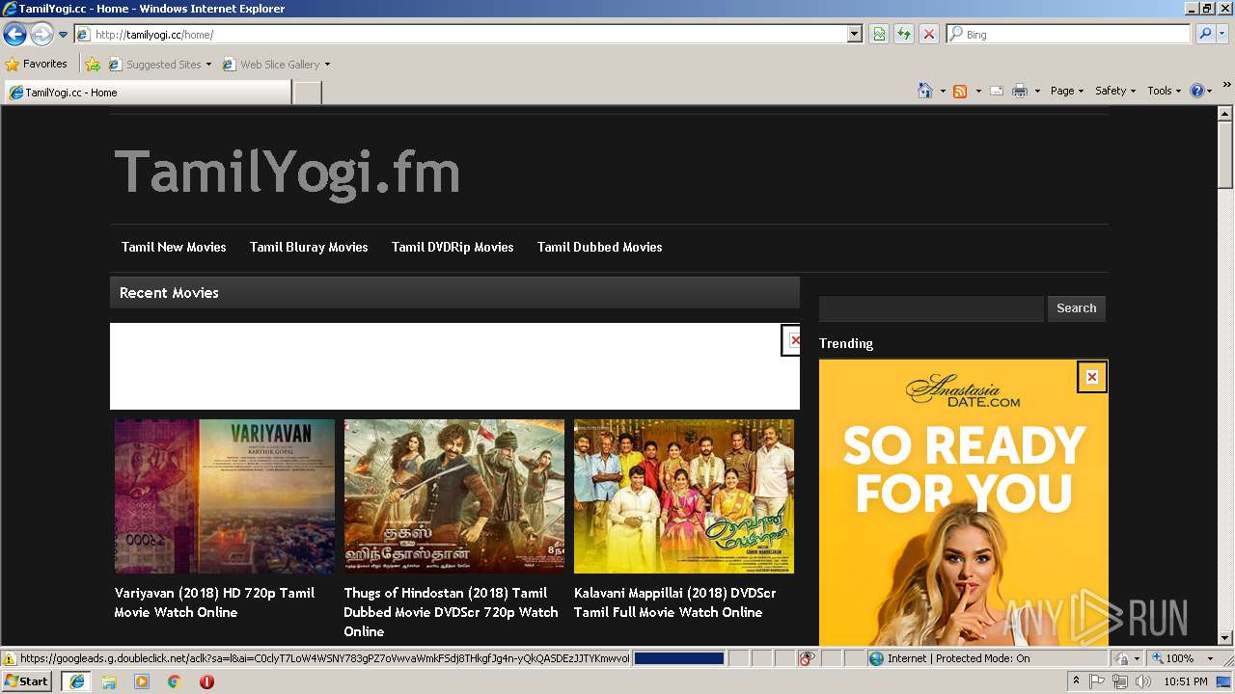Open the Web Slice Gallery link
Screen dimensions: 1235x694
(x=276, y=65)
